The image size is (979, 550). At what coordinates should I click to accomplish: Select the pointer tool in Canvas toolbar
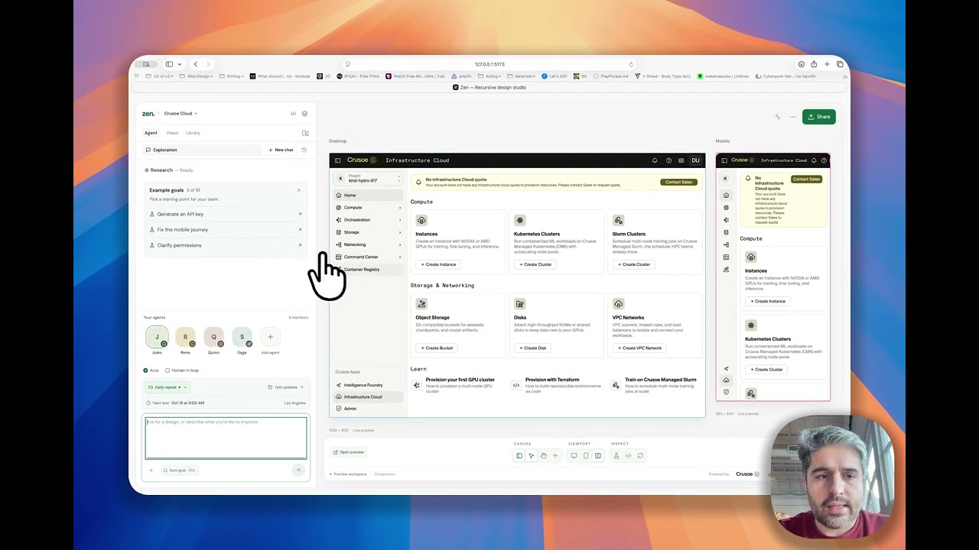click(532, 455)
